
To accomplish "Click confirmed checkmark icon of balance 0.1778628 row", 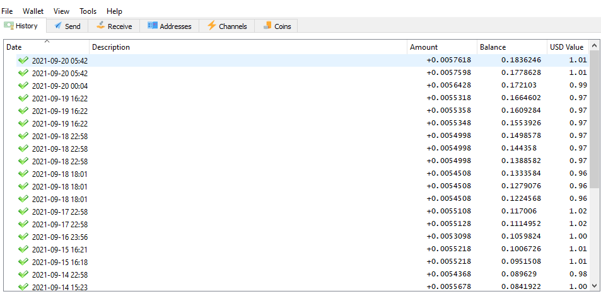I will click(x=23, y=73).
